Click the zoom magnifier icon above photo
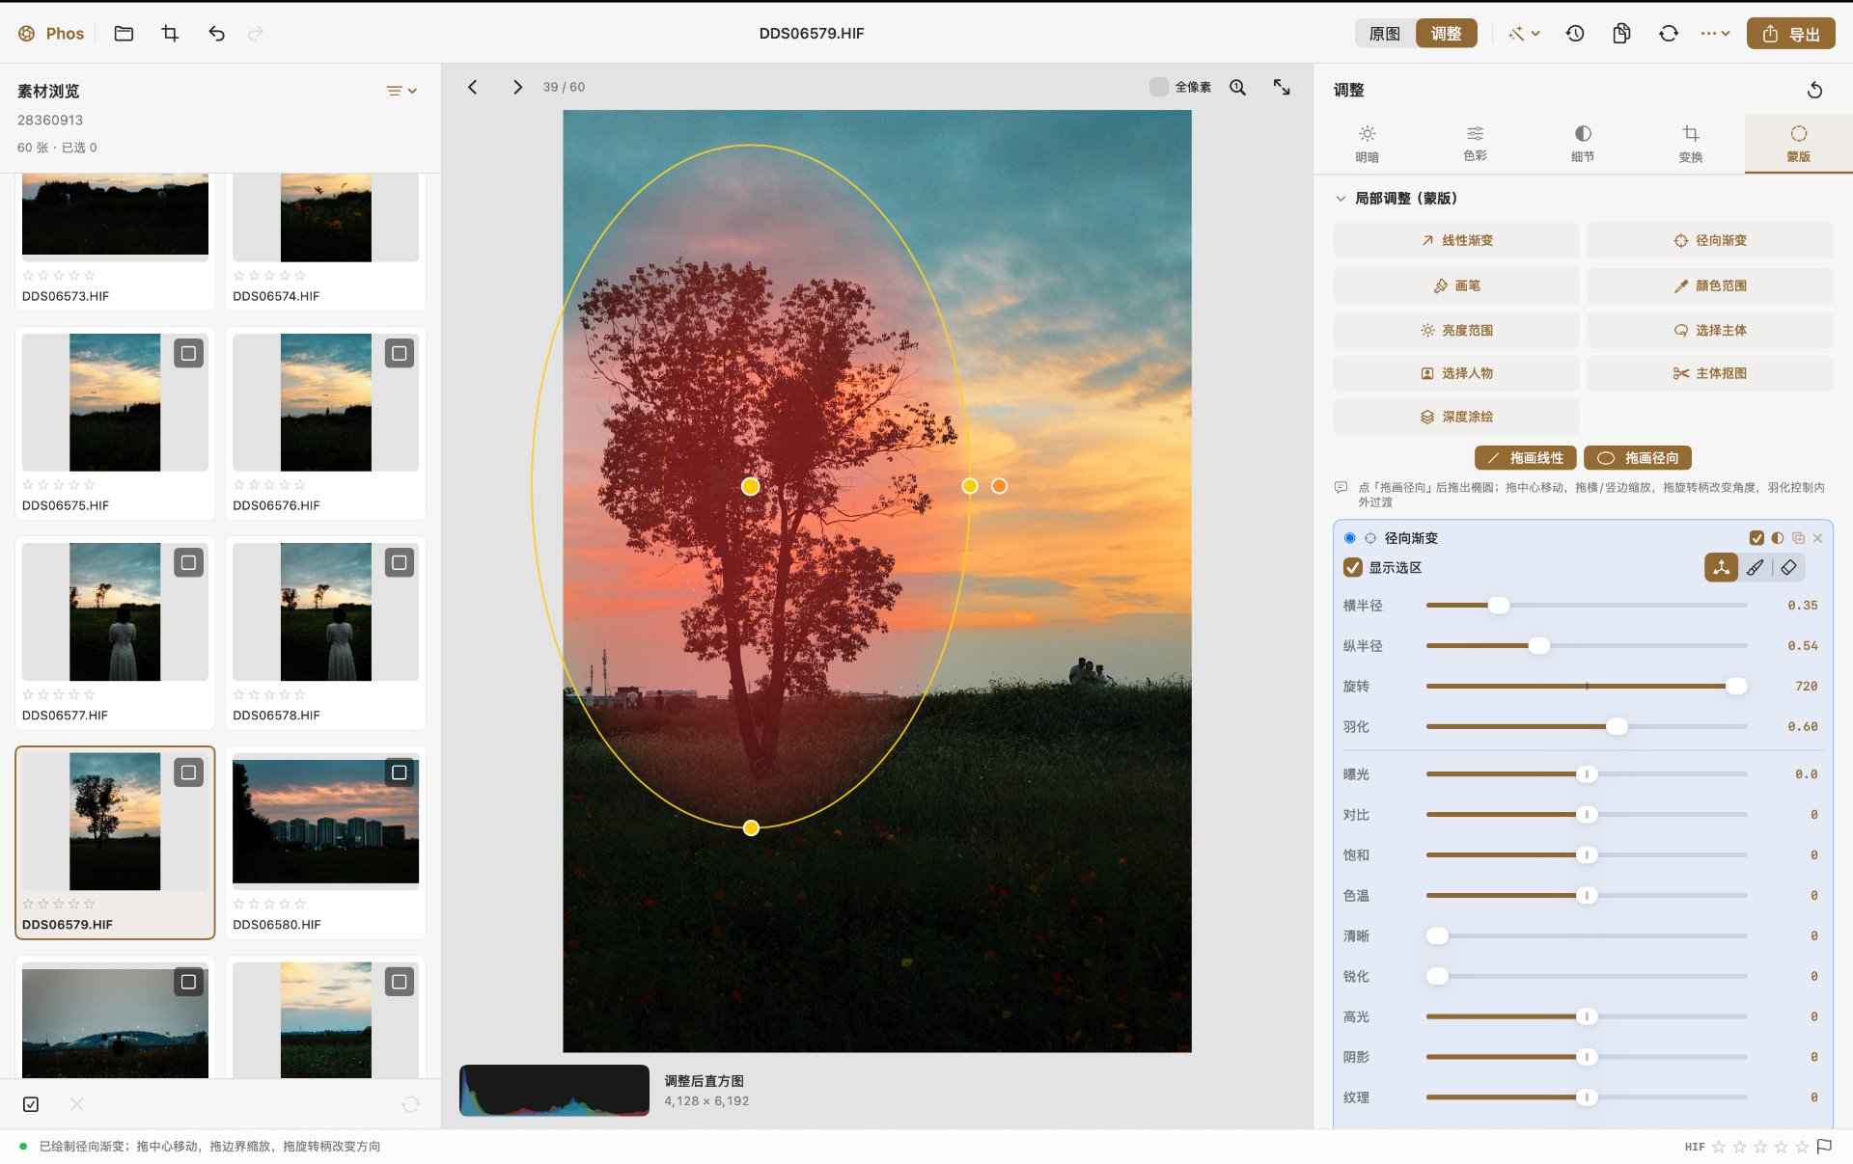Screen dimensions: 1853x1164 pos(1237,87)
